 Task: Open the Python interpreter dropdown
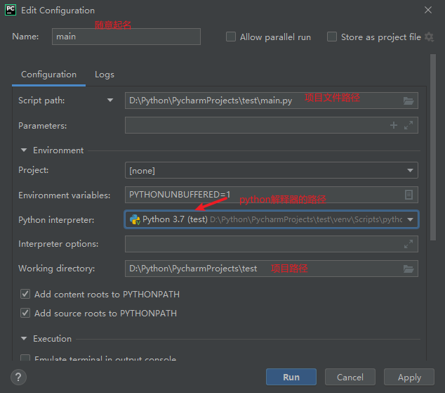click(x=272, y=219)
